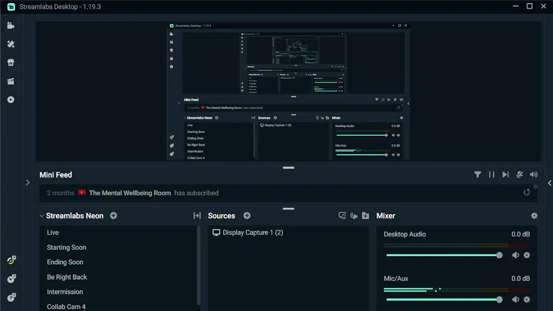This screenshot has height=311, width=553.
Task: Add a new scene with the plus icon
Action: pos(113,216)
